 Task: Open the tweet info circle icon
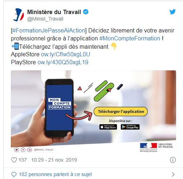pos(173,160)
